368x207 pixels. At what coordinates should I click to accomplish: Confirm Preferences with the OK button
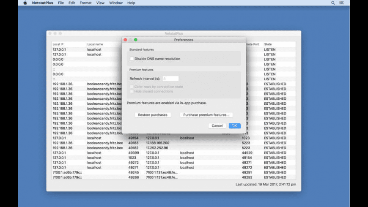pos(234,125)
